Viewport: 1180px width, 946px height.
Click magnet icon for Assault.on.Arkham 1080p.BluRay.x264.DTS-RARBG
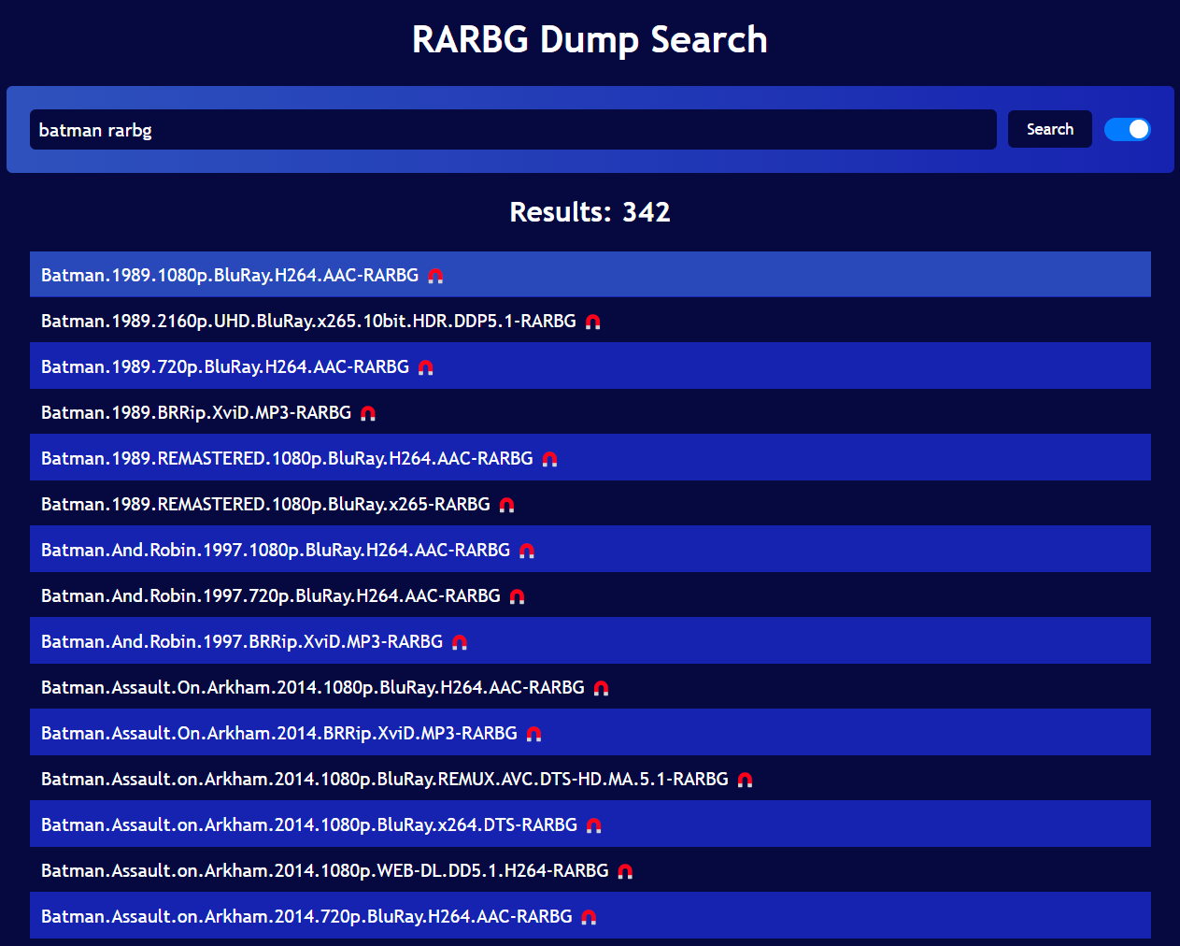(x=593, y=825)
